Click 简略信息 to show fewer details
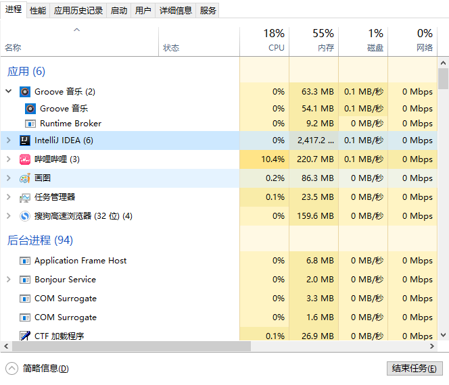 click(45, 369)
